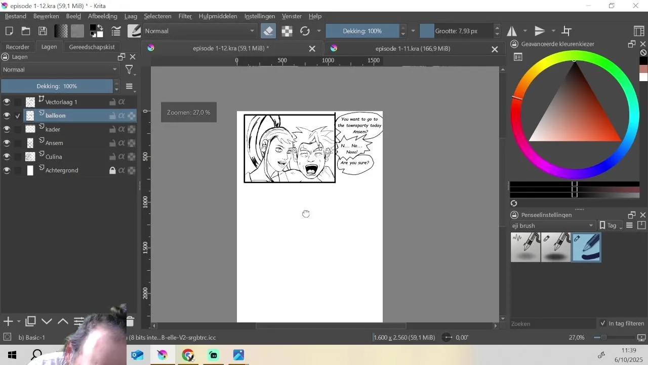Toggle visibility of the kader layer

tap(7, 129)
